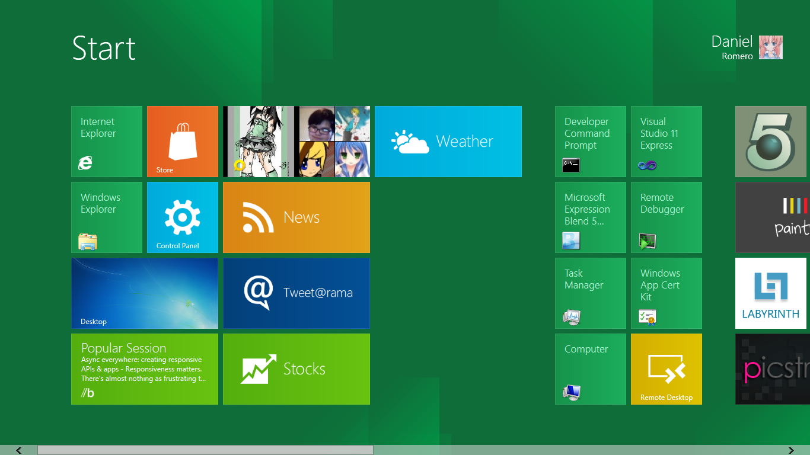Open the Weather tile
810x455 pixels.
click(448, 142)
